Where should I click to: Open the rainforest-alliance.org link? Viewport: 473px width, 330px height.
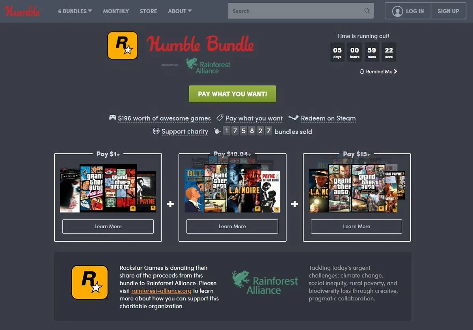click(161, 291)
